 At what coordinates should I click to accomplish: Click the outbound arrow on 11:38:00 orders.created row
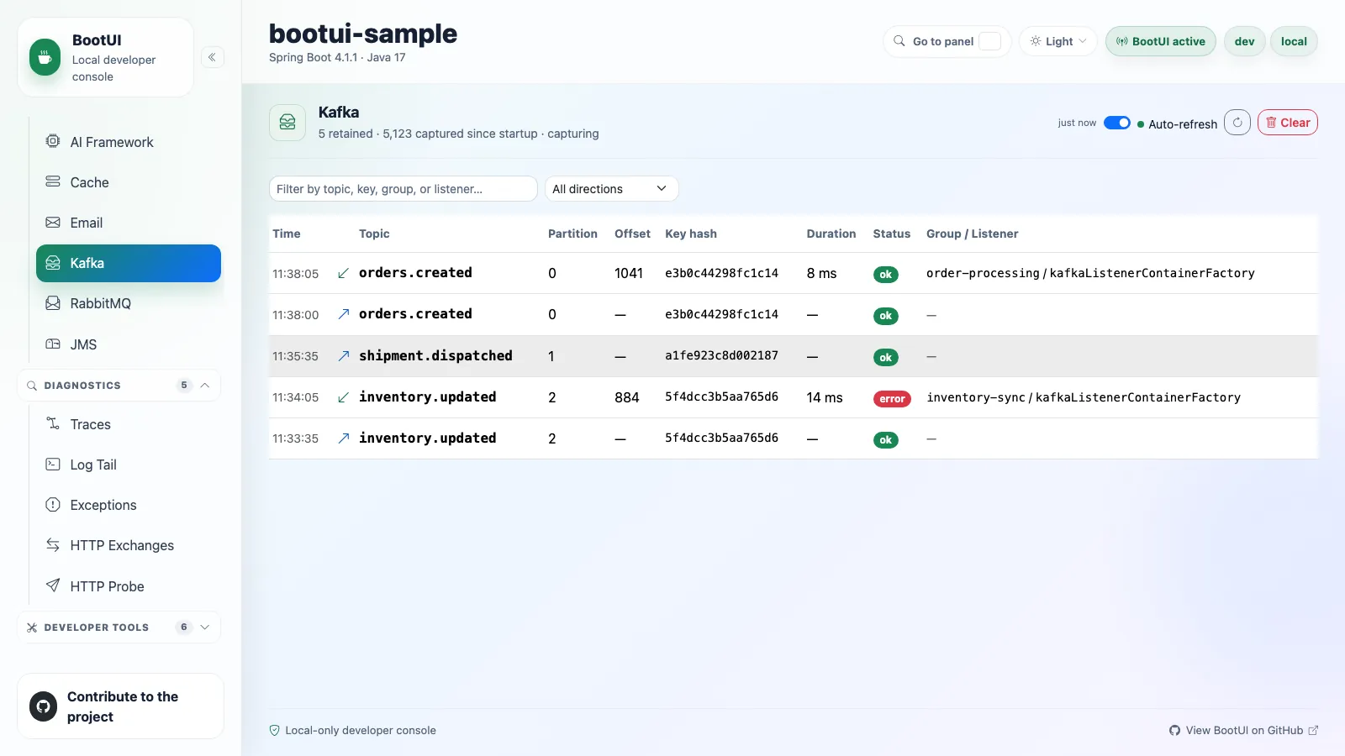coord(343,314)
